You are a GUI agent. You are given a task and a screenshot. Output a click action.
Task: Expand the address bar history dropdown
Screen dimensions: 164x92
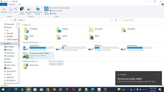(x=112, y=20)
